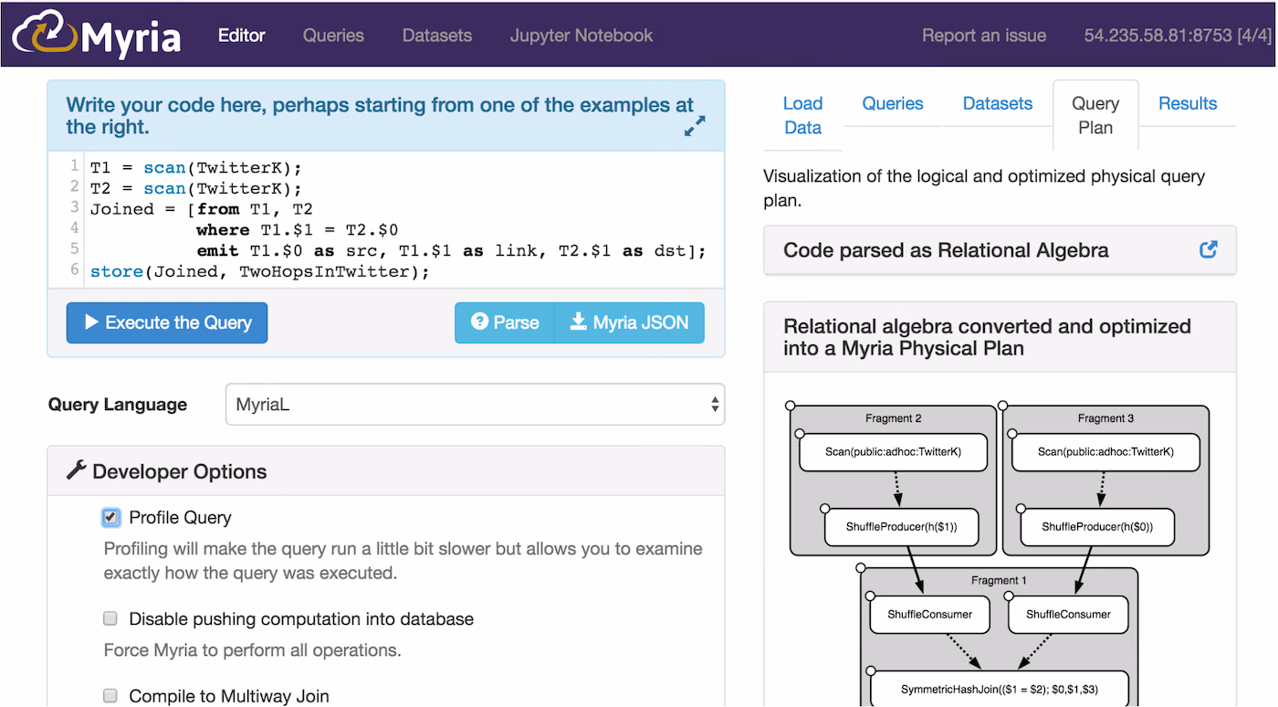Click circle handle on Fragment 2
The image size is (1278, 707).
point(791,405)
